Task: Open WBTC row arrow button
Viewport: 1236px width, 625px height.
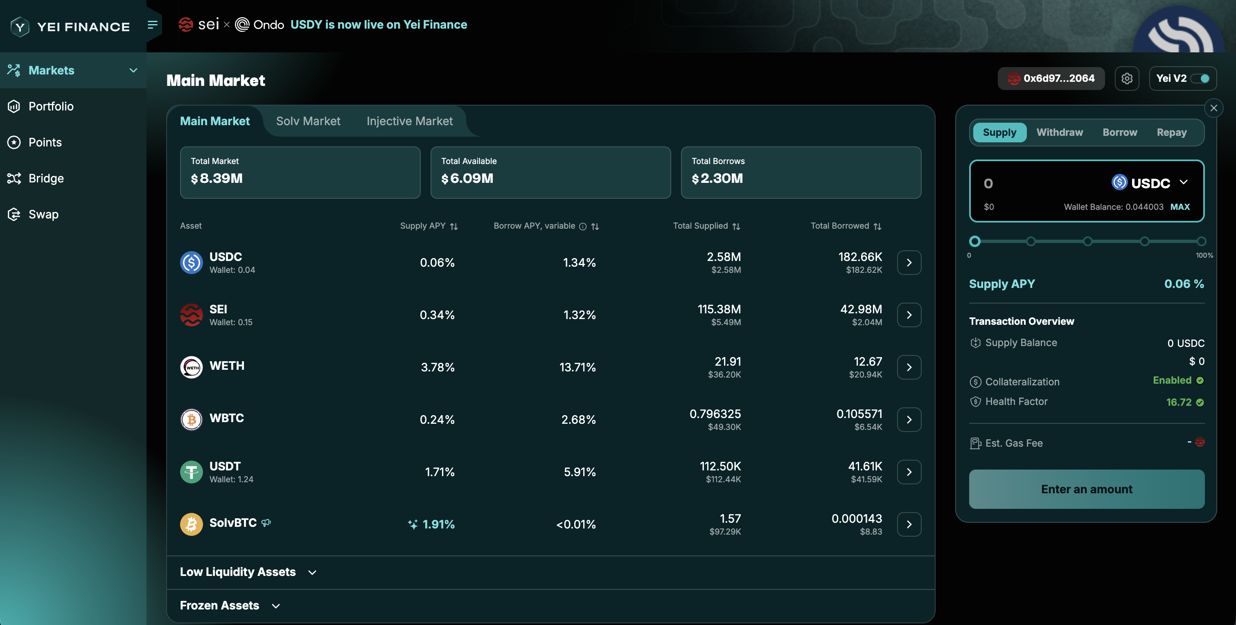Action: (909, 420)
